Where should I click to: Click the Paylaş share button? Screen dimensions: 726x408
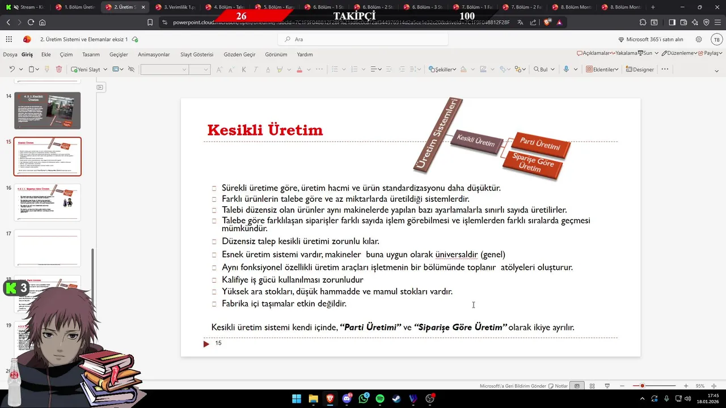pos(710,53)
